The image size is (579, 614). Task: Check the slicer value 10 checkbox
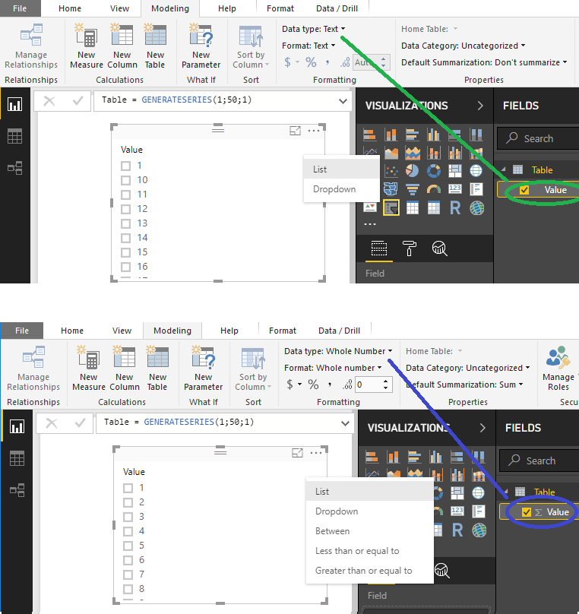pyautogui.click(x=125, y=180)
